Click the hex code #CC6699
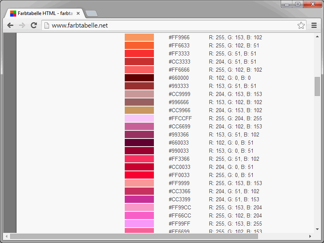This screenshot has height=243, width=324. point(179,126)
